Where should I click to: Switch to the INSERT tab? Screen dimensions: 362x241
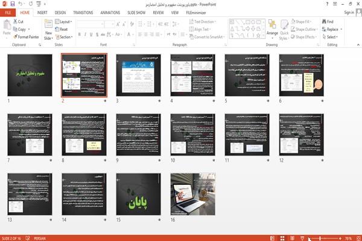[x=42, y=13]
